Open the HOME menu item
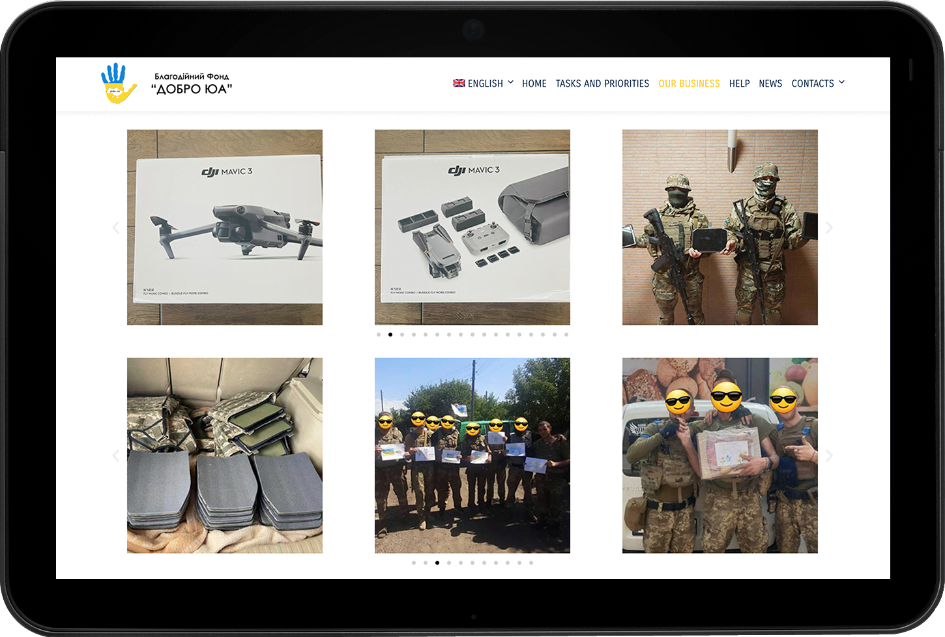 pos(534,83)
